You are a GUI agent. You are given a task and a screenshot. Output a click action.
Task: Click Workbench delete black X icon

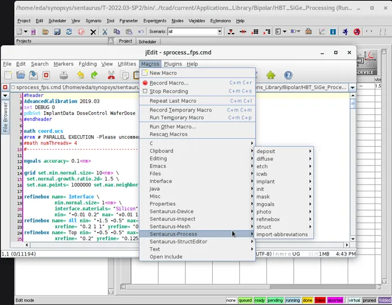point(93,32)
